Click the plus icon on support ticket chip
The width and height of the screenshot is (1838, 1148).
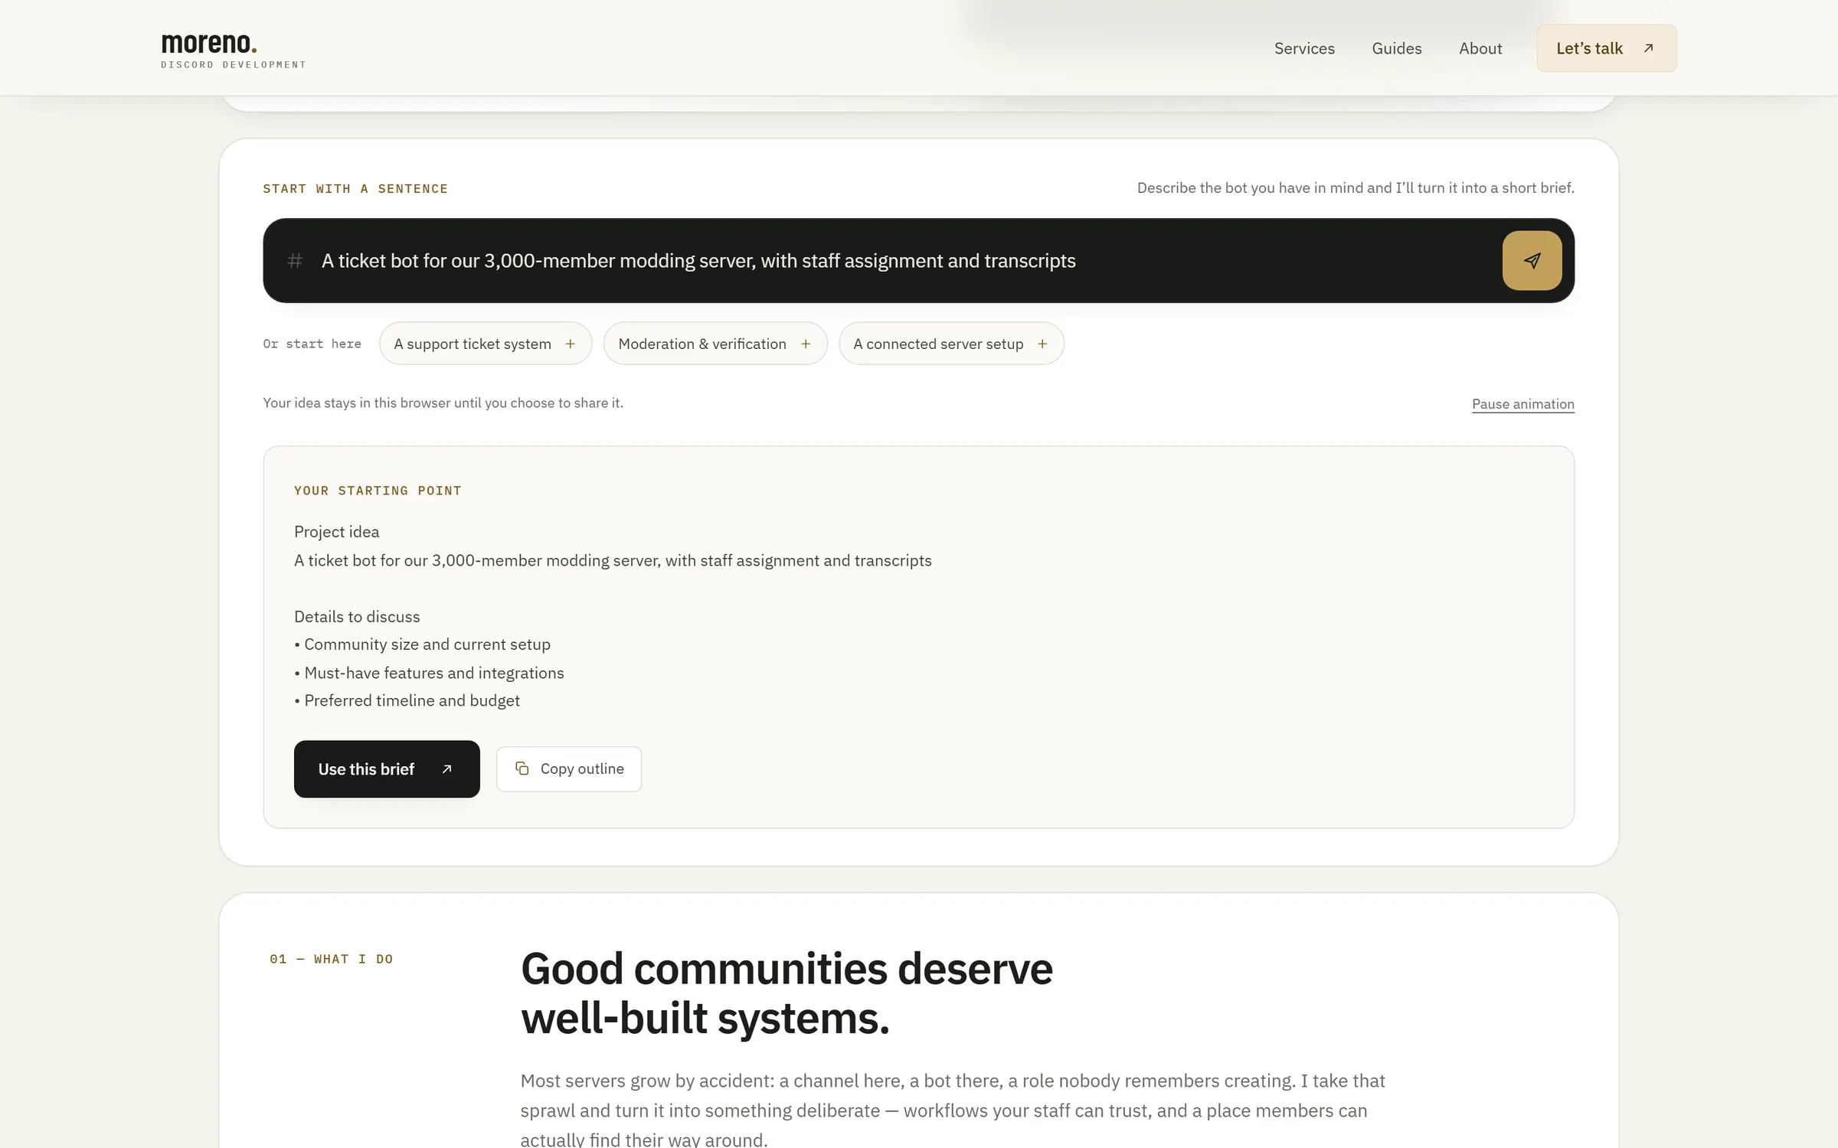(x=570, y=344)
